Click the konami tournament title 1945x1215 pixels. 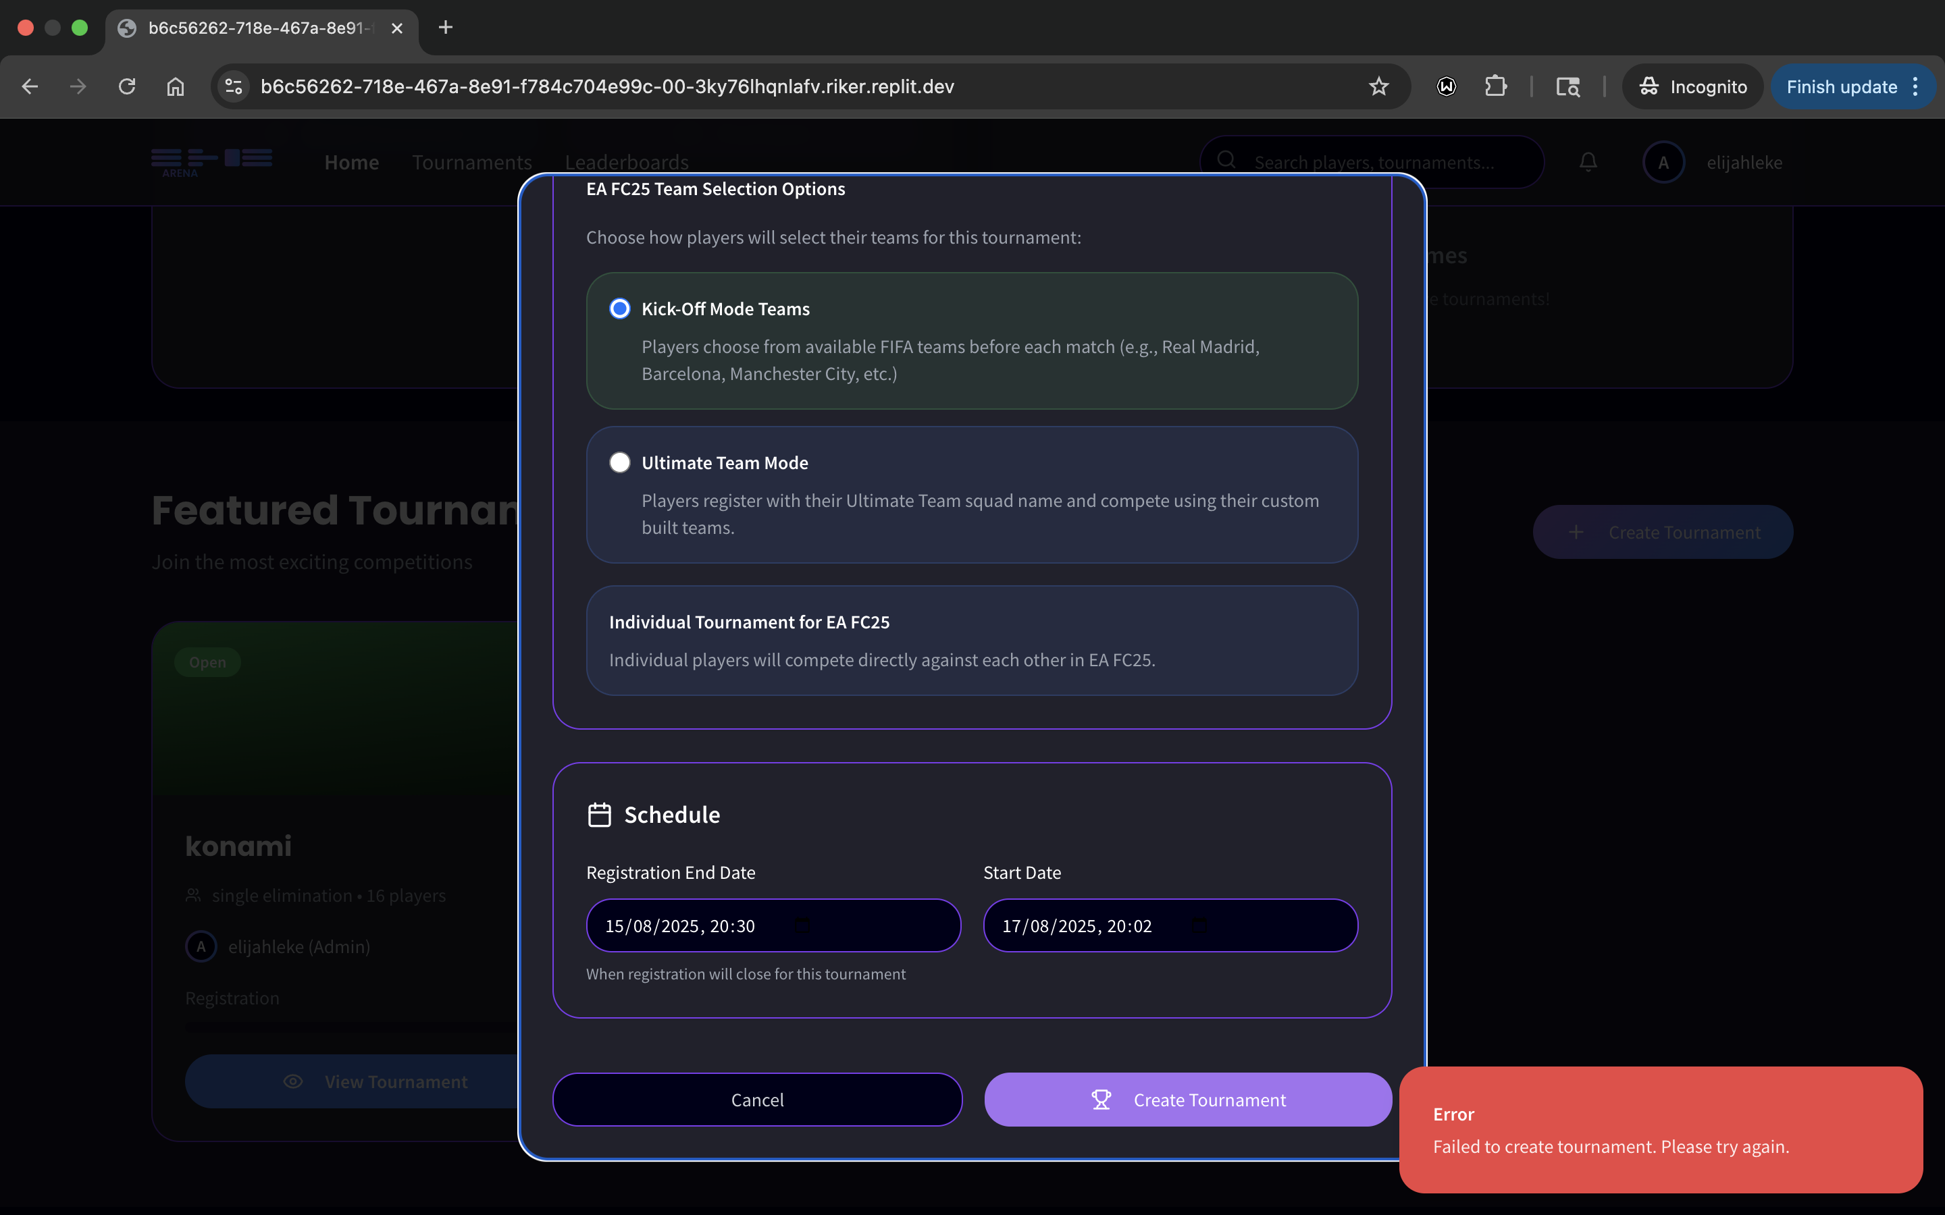[238, 846]
